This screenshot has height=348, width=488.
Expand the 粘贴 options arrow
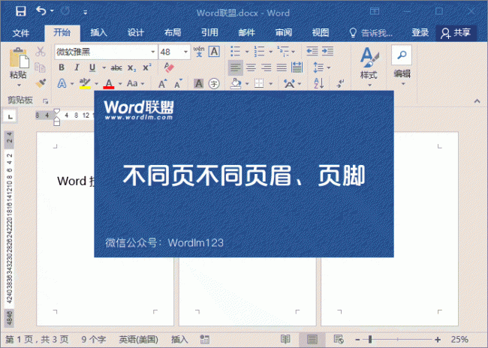(x=19, y=85)
